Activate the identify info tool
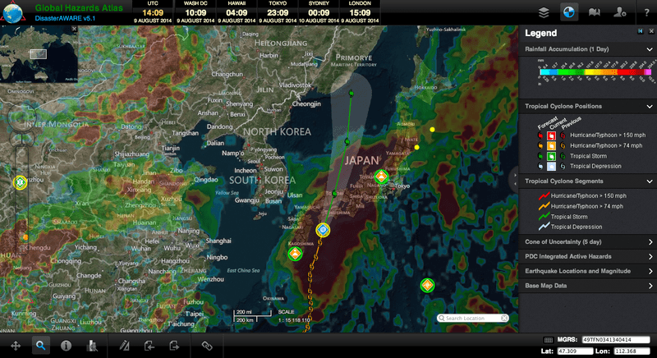The height and width of the screenshot is (358, 657). click(x=66, y=346)
